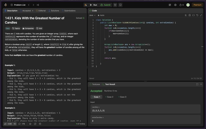Open the timer alarm clock icon
Screen dimensions: 206x129
[115, 5]
